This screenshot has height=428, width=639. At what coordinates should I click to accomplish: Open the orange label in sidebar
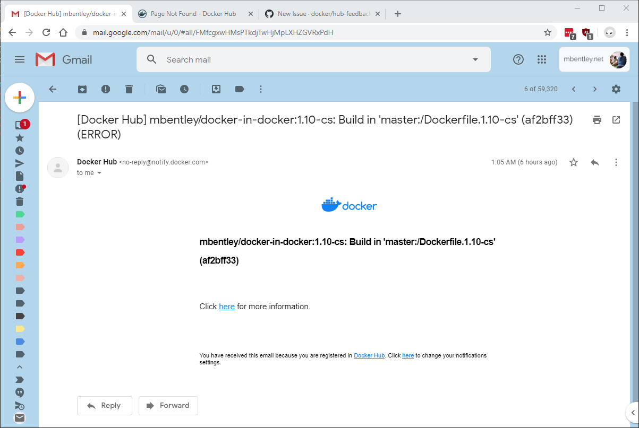click(x=20, y=265)
